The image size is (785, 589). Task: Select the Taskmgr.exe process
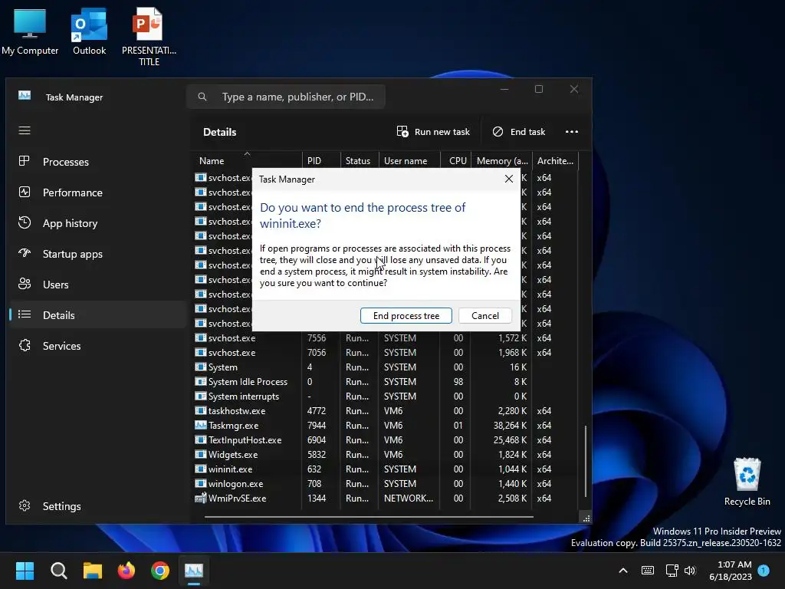[x=386, y=426]
